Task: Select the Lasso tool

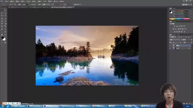Action: [2, 13]
